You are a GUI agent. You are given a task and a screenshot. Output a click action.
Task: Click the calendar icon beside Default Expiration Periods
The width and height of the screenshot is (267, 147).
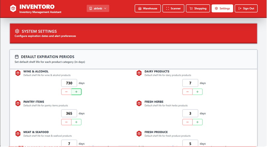(17, 57)
